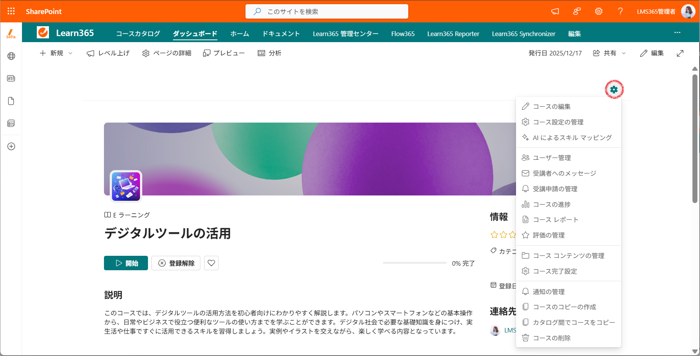Select カタログ間でコースをコピー
Viewport: 700px width, 356px height.
pyautogui.click(x=568, y=323)
